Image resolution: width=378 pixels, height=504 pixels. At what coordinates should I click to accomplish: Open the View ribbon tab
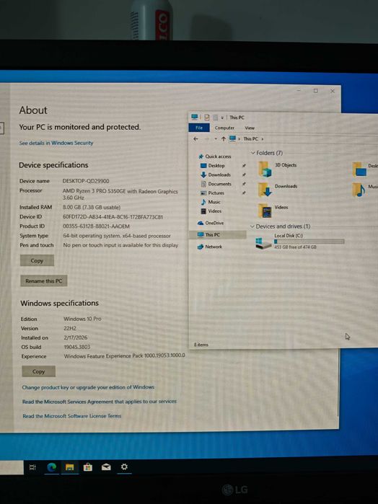[x=250, y=128]
